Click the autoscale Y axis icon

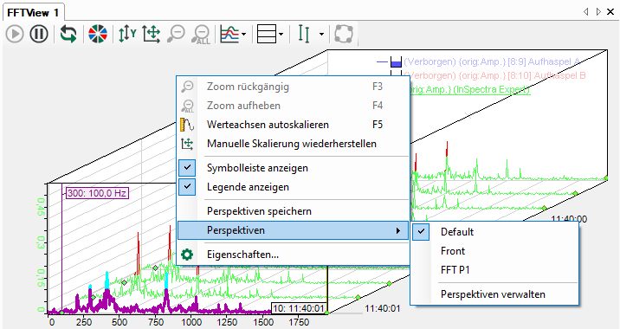(x=127, y=34)
